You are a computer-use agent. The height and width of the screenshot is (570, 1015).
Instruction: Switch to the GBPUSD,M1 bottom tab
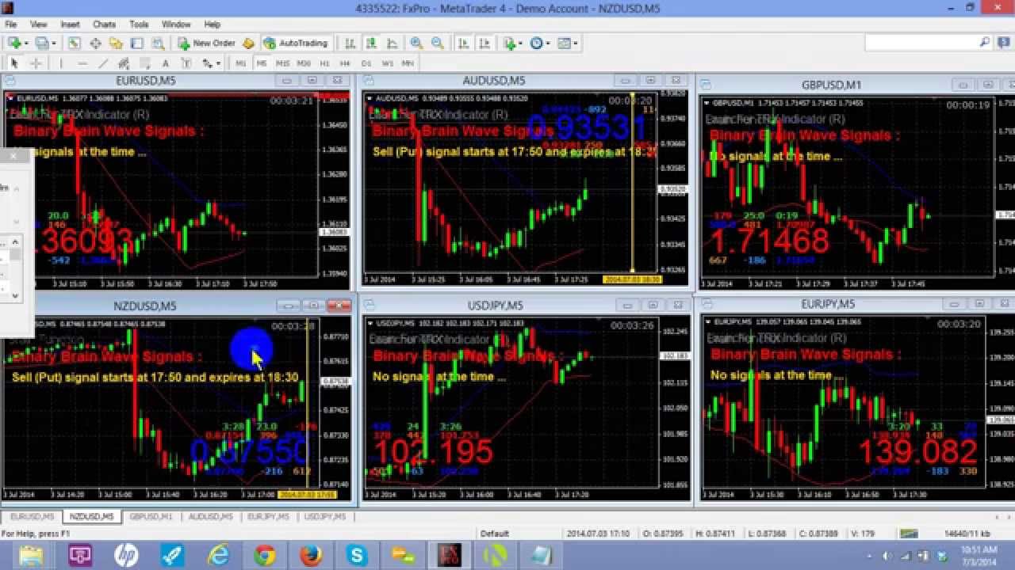151,517
